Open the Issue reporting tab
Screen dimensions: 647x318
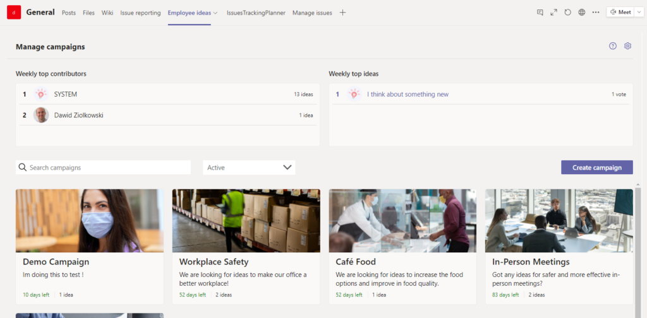[140, 12]
